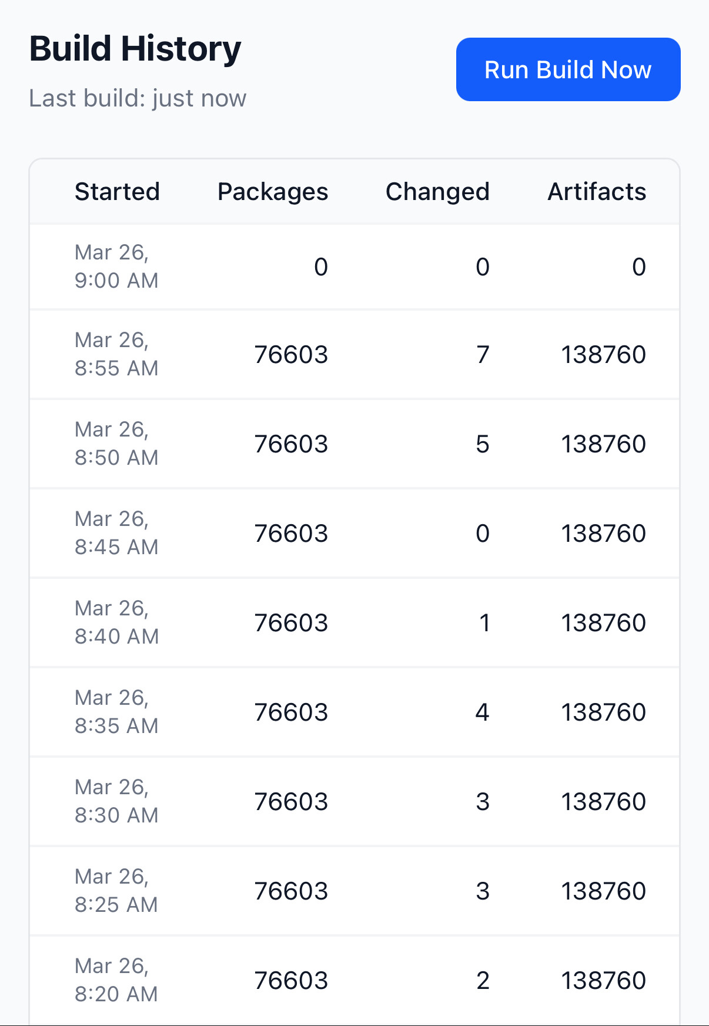709x1026 pixels.
Task: Click changed count 4 in 8:35 row
Action: 482,712
